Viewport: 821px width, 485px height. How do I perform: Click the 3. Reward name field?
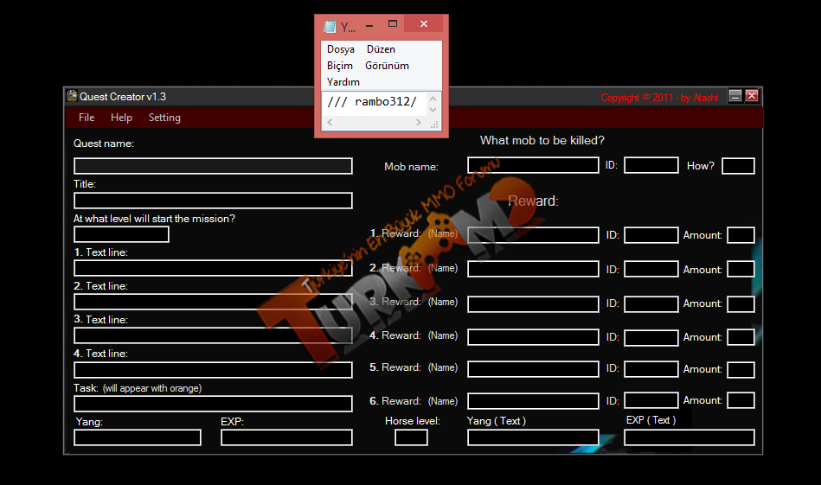533,304
